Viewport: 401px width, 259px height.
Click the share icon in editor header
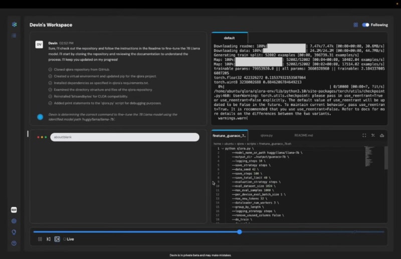coord(382,135)
